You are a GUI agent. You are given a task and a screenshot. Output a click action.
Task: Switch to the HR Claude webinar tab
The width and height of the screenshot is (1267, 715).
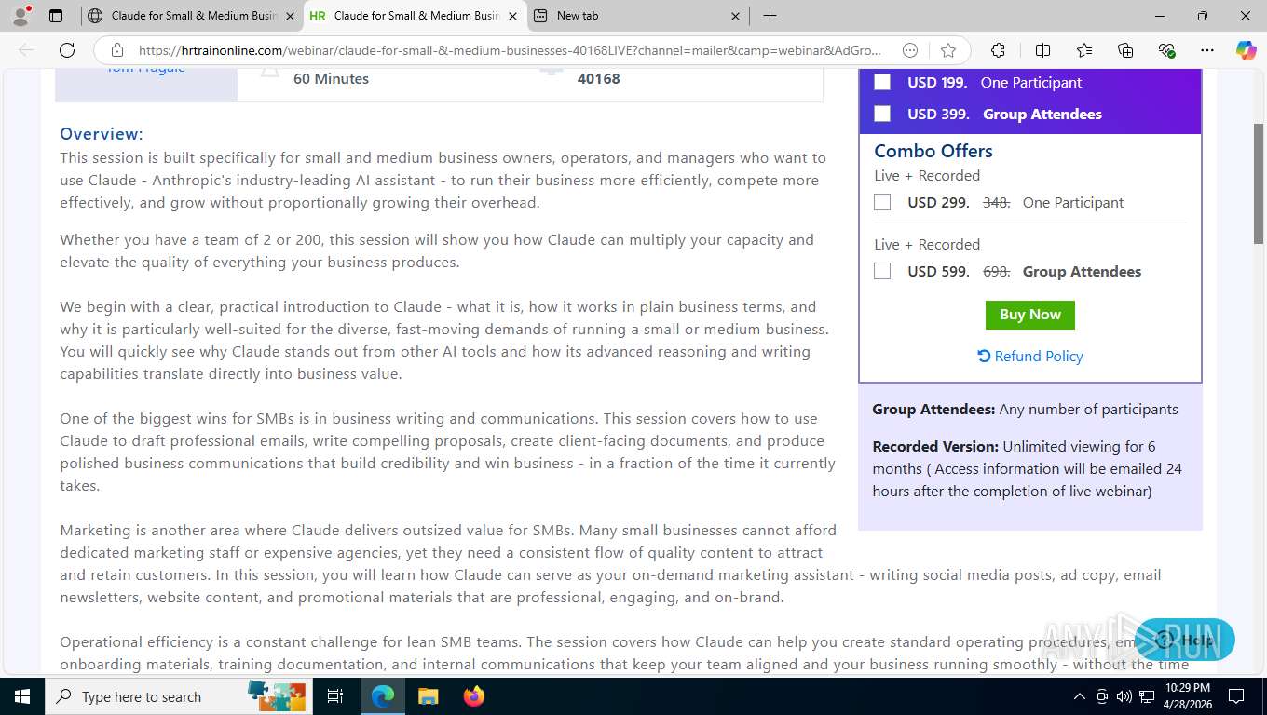point(415,16)
